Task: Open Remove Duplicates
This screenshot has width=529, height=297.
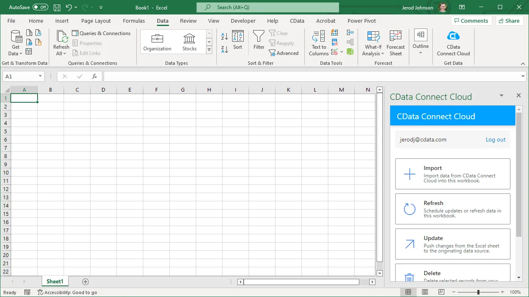Action: point(334,42)
